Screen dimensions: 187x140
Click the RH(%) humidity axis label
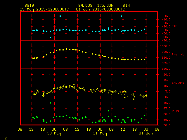pyautogui.click(x=176, y=111)
